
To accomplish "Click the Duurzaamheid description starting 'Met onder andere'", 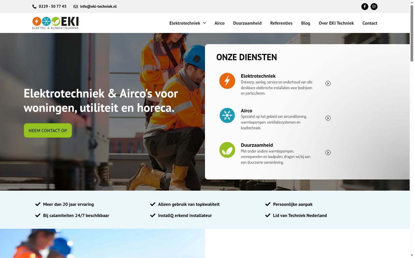I will tap(276, 157).
